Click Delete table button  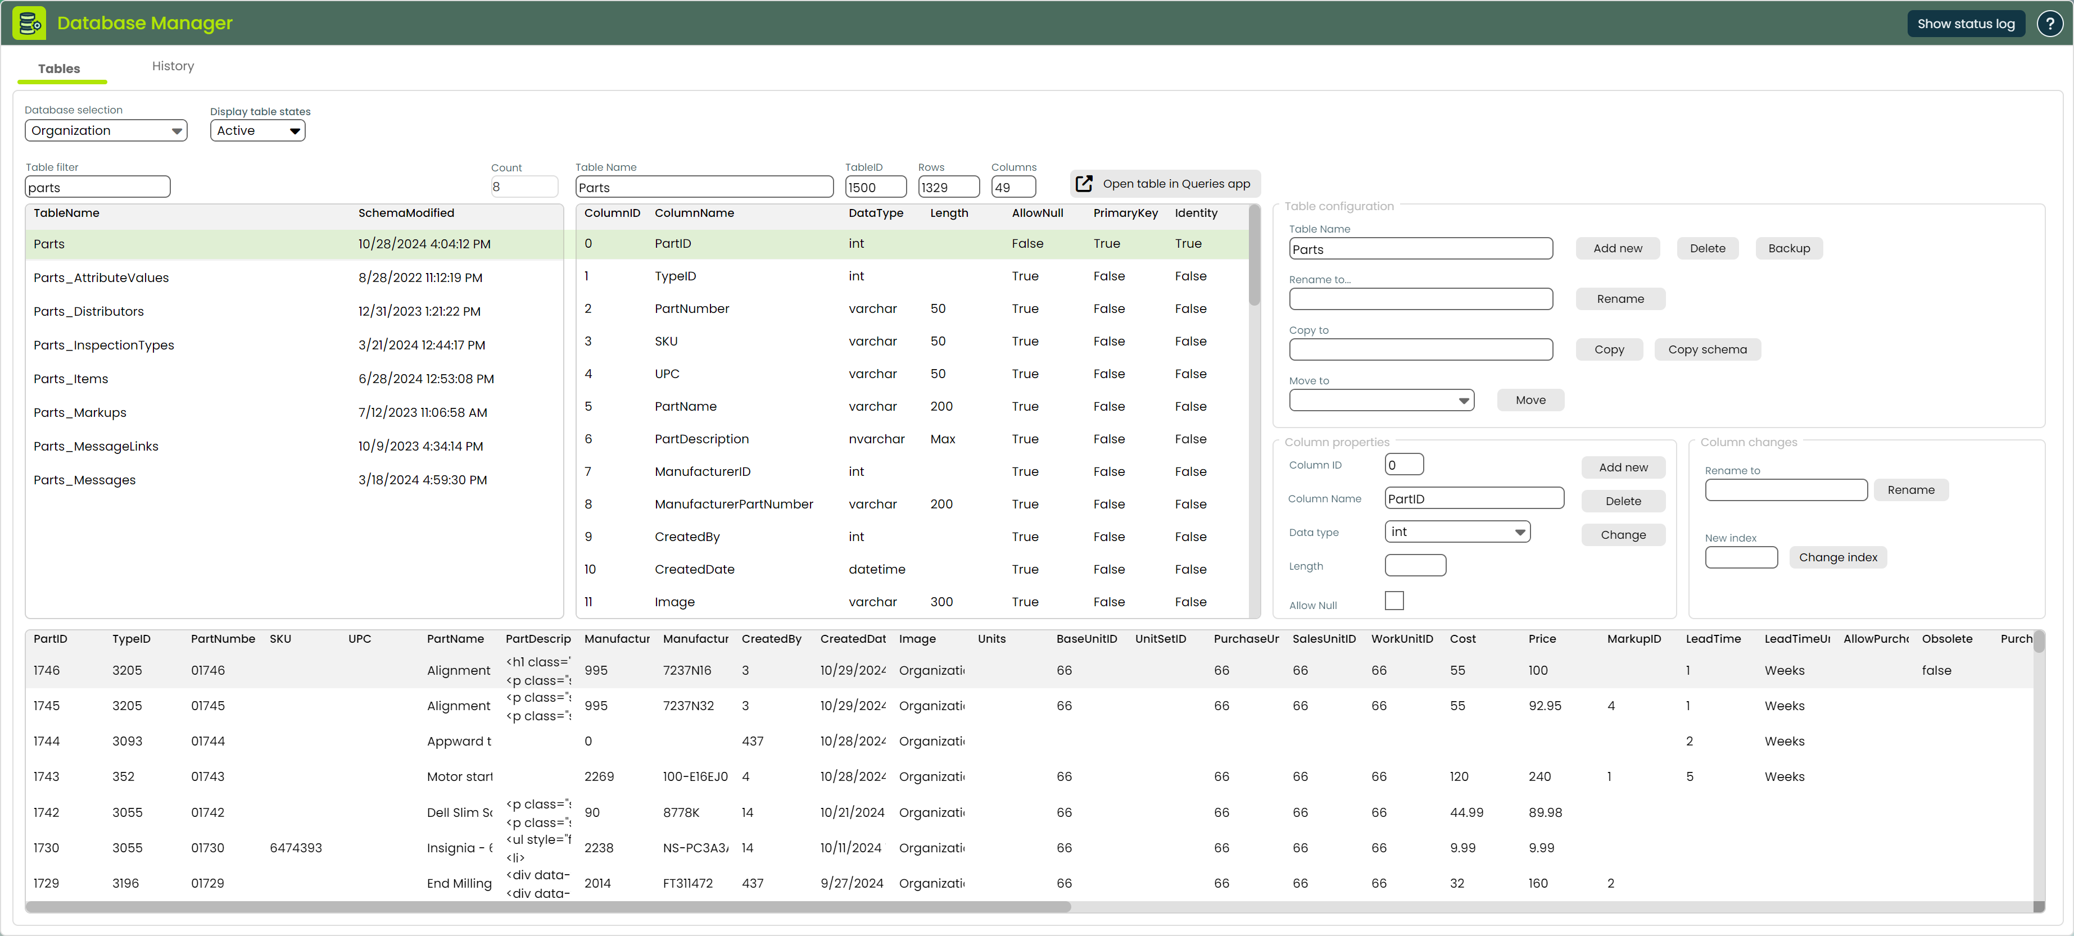coord(1707,248)
